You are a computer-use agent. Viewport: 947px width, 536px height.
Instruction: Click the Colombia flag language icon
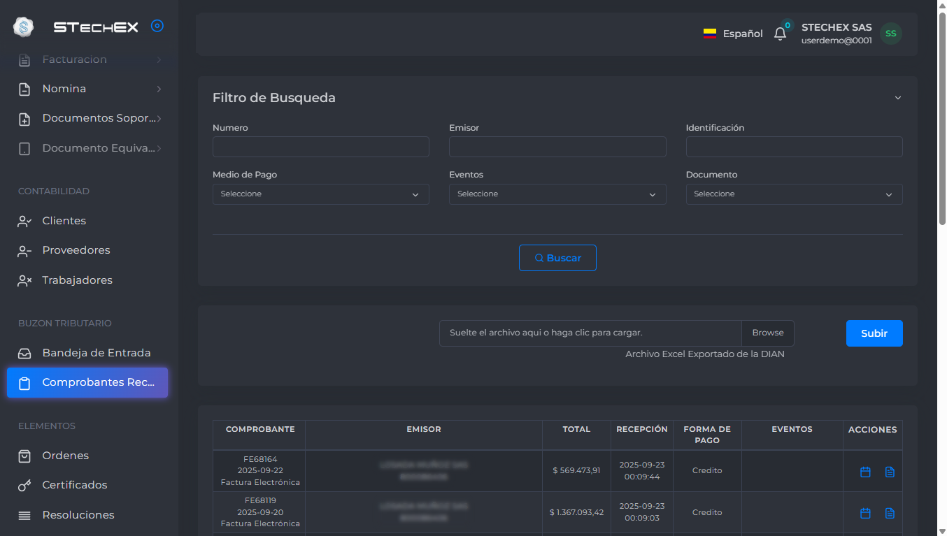point(710,34)
